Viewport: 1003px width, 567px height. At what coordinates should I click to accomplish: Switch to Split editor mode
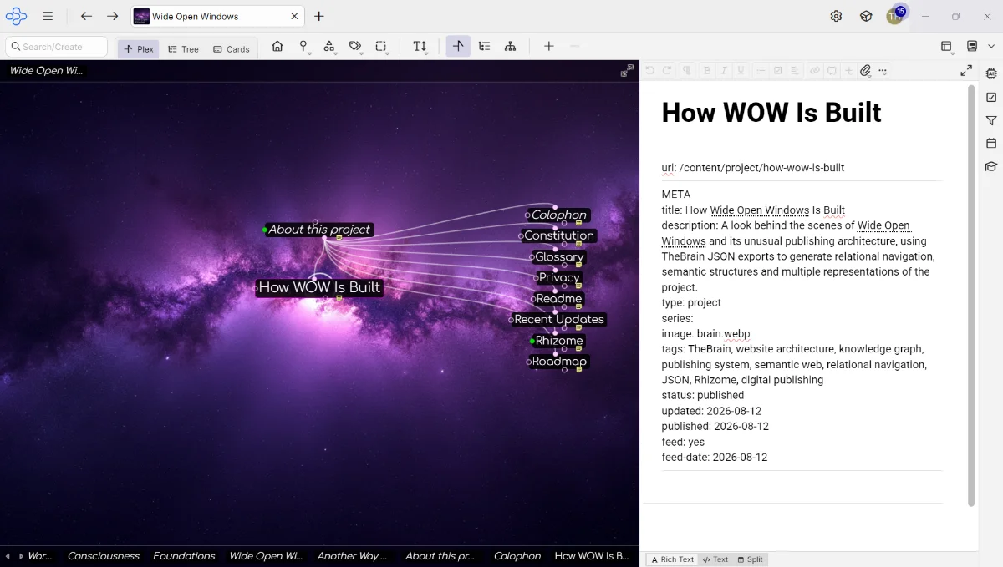coord(750,559)
